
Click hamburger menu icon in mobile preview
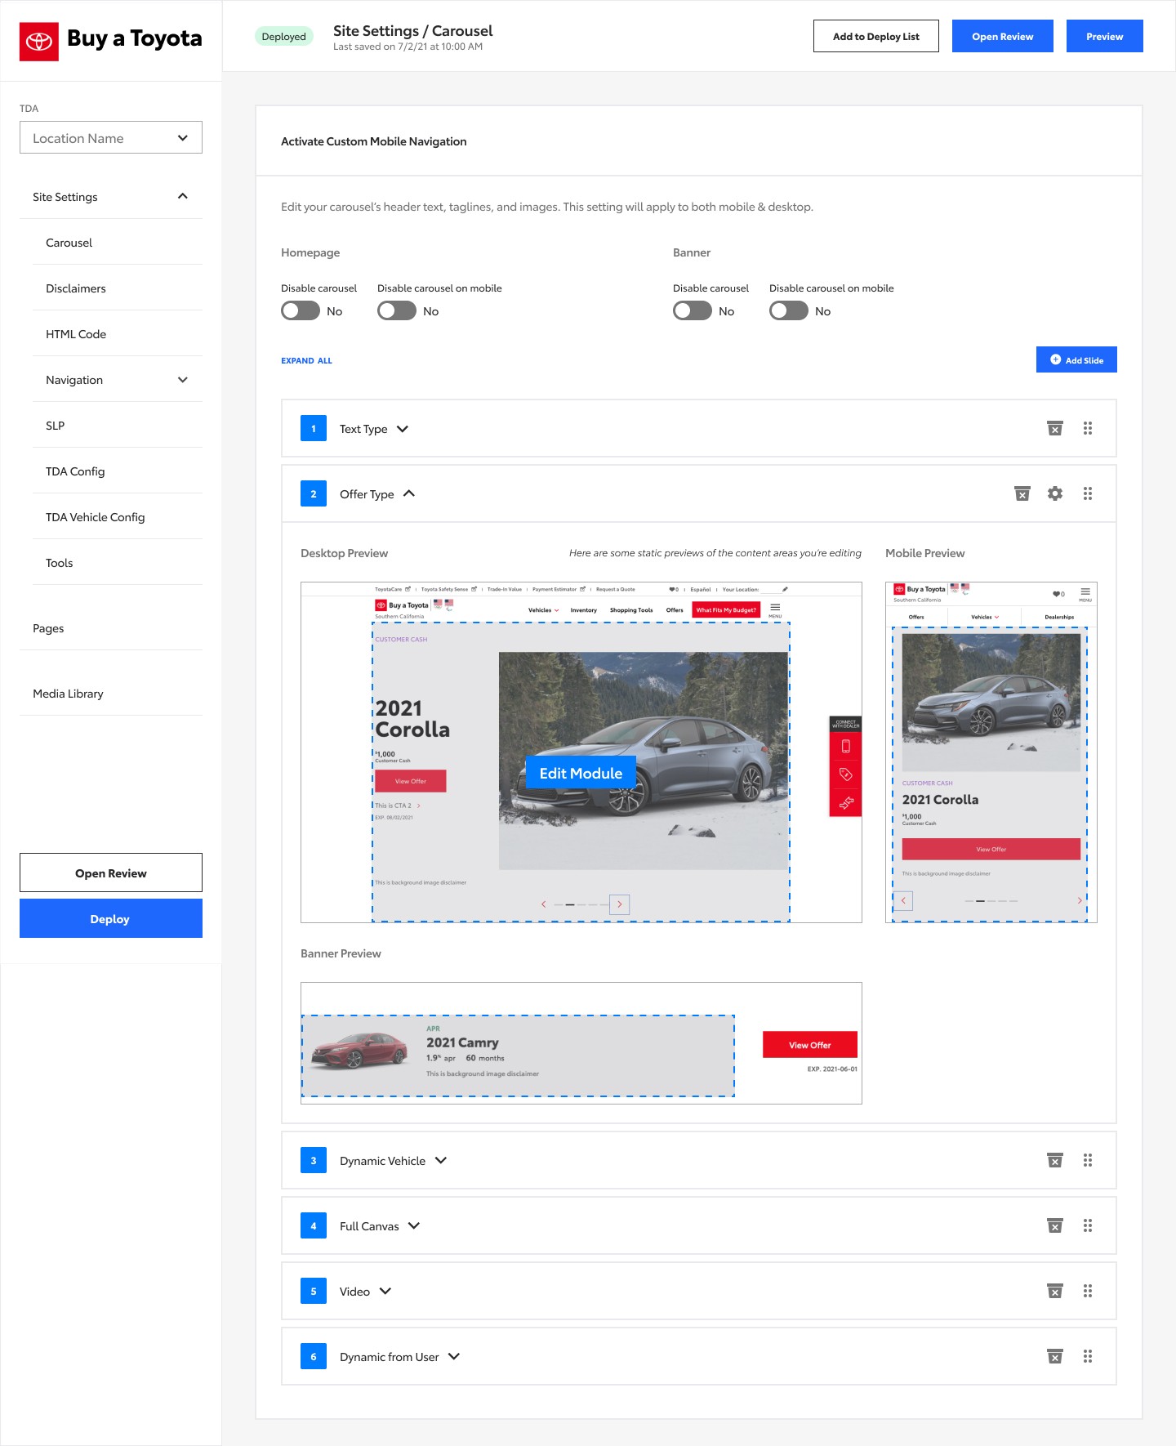(1085, 593)
